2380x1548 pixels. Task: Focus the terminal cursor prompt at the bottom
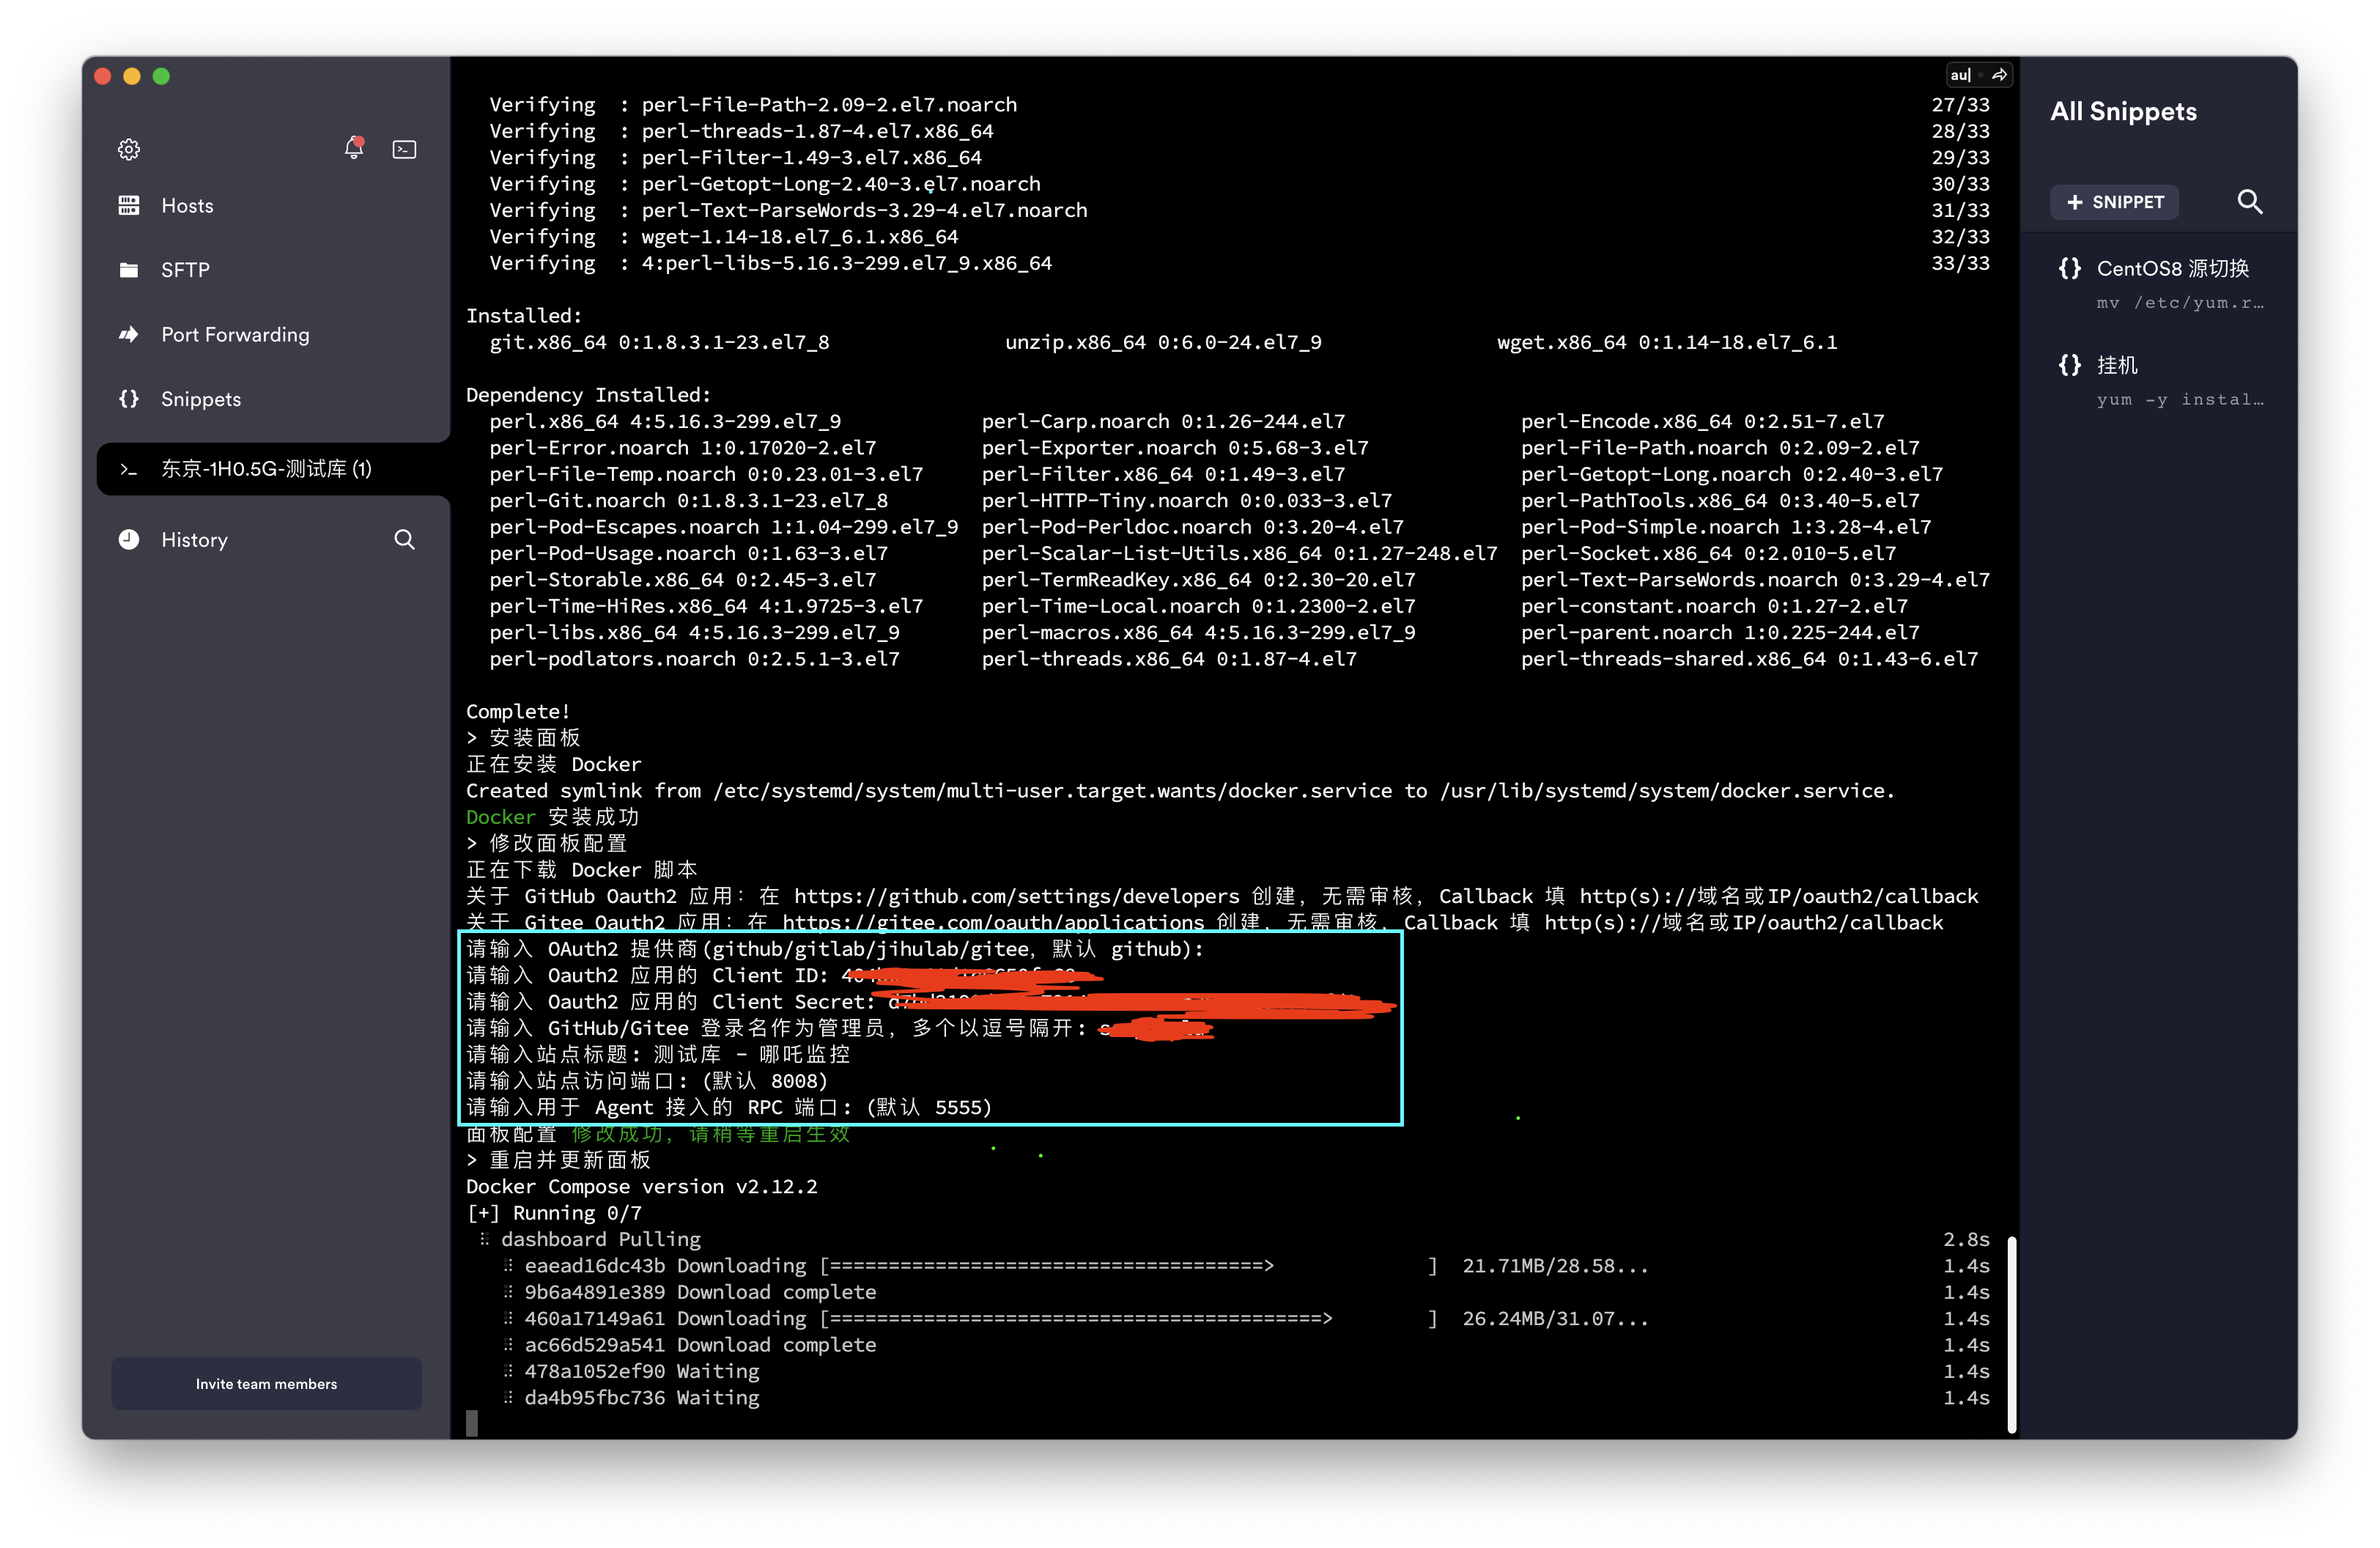click(472, 1423)
